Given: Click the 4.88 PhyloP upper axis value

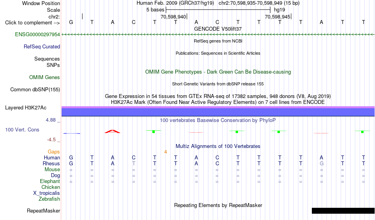Looking at the screenshot, I should coord(51,120).
